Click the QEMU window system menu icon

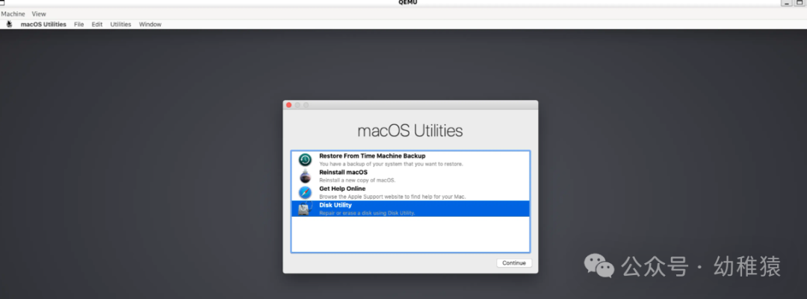(x=2, y=2)
